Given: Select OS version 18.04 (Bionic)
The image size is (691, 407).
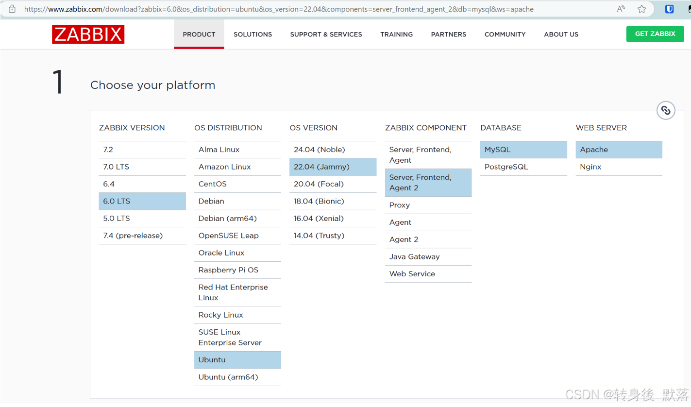Looking at the screenshot, I should pyautogui.click(x=333, y=201).
